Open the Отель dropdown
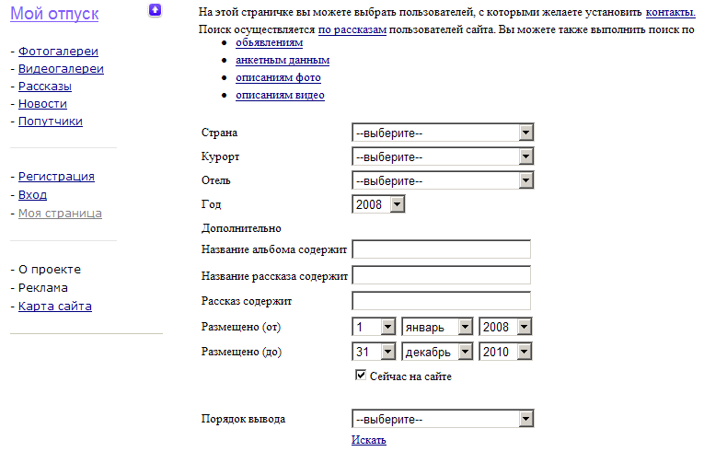Viewport: 704px width, 463px height. pyautogui.click(x=443, y=180)
